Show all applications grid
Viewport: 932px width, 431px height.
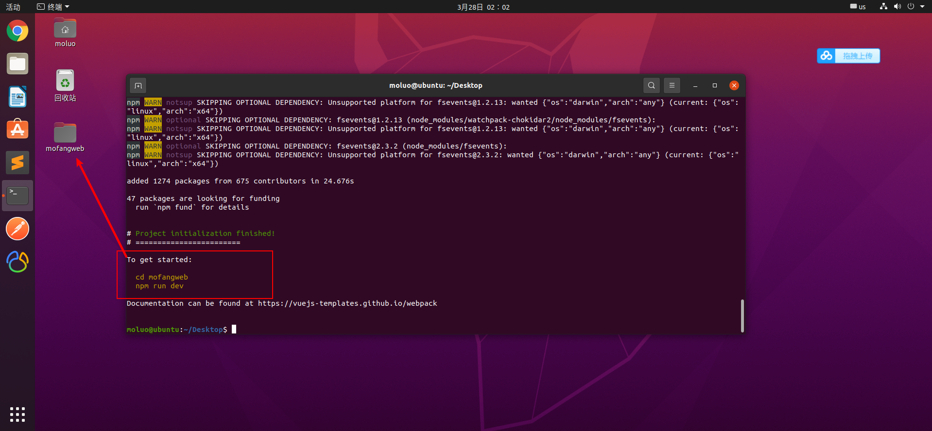(17, 414)
